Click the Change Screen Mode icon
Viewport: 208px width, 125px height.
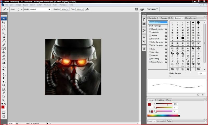pos(4,117)
